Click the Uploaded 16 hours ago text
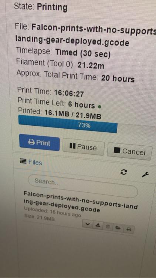Screen dimensions: 156x278 click(x=52, y=212)
